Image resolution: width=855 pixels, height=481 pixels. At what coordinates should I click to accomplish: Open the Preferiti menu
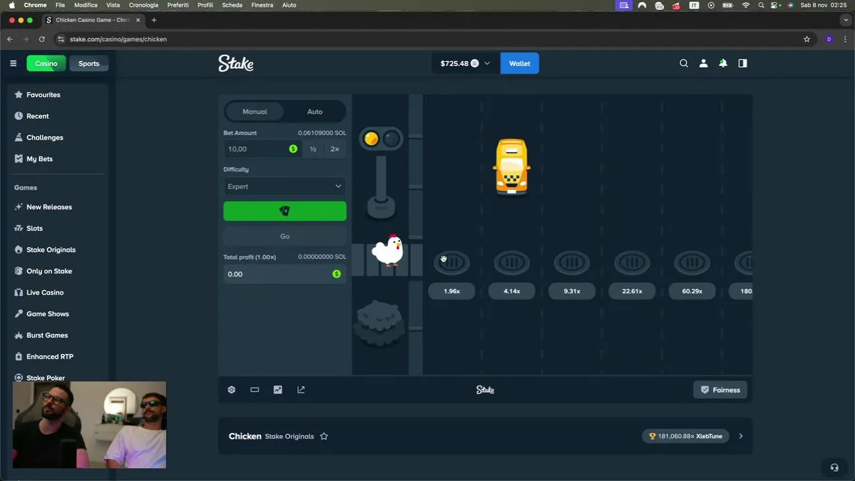[x=178, y=5]
